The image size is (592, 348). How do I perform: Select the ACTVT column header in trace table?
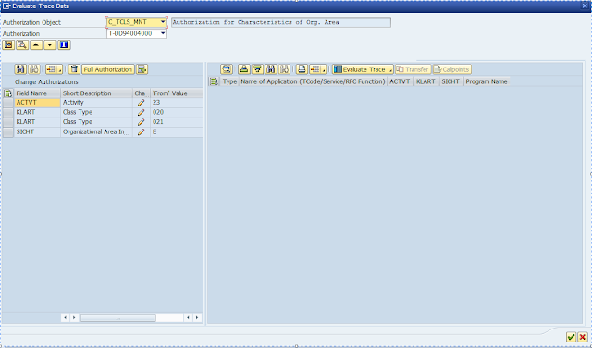(x=401, y=81)
